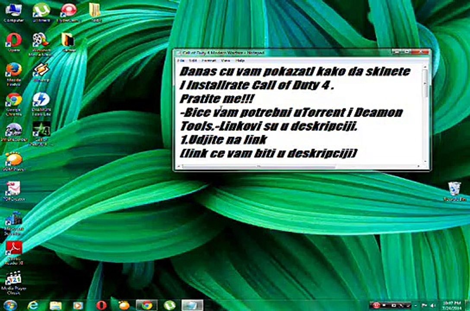Screen dimensions: 470x311
Task: Open Windows Media Player from the taskbar
Action: click(x=78, y=305)
